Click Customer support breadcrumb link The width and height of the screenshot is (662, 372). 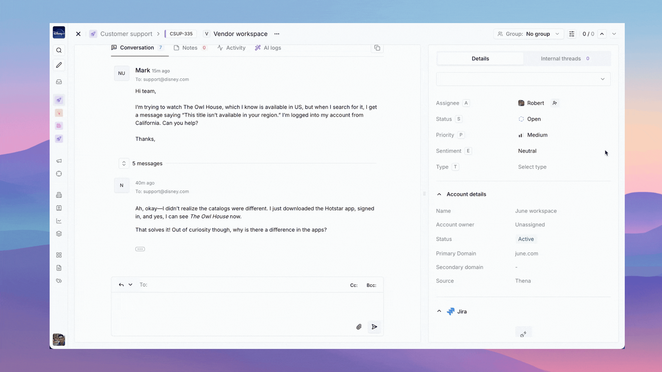(x=126, y=34)
